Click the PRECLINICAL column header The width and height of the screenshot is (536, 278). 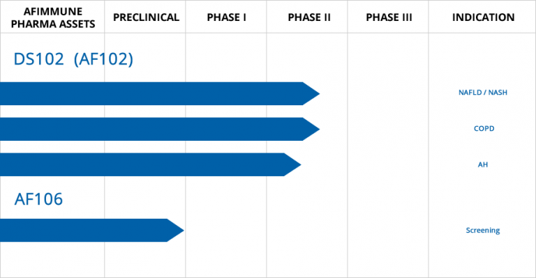[146, 17]
